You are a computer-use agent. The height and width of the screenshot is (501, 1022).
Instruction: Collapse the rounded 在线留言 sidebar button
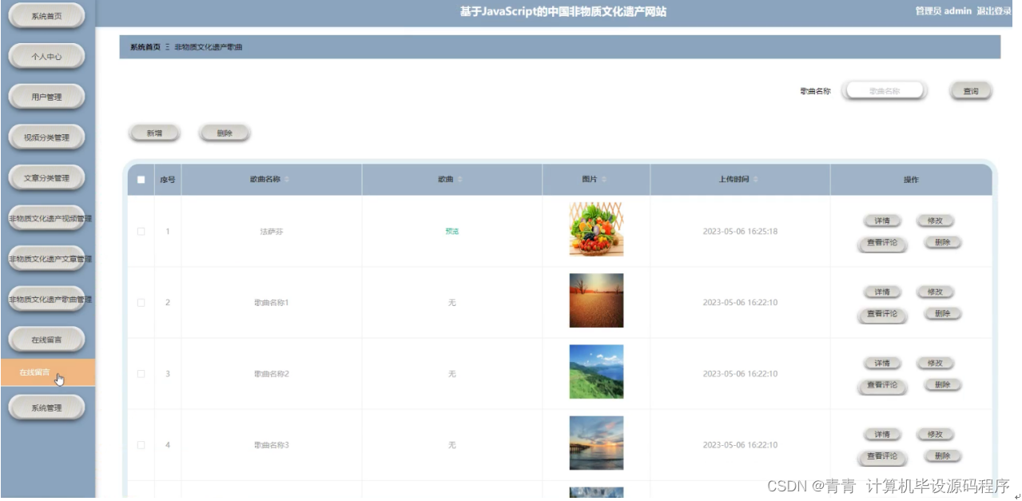click(x=46, y=340)
